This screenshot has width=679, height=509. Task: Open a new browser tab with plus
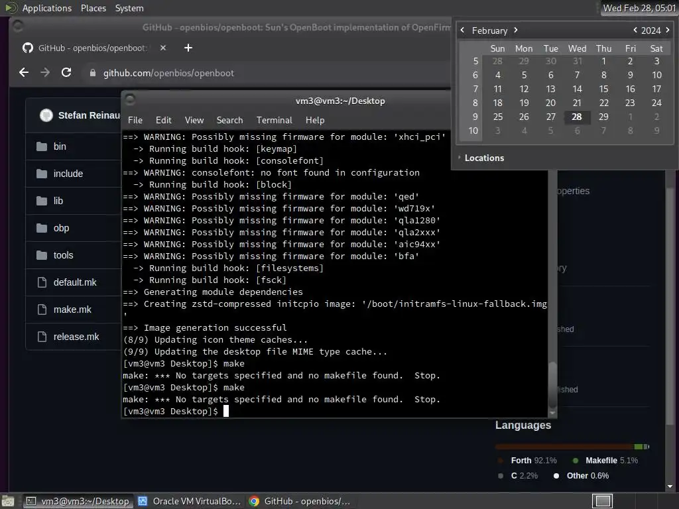click(188, 48)
